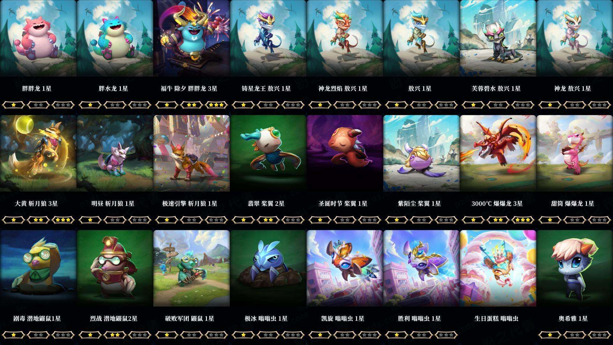The image size is (613, 345).
Task: Click the 铸星龙王 敖兴 1星 label
Action: click(266, 88)
